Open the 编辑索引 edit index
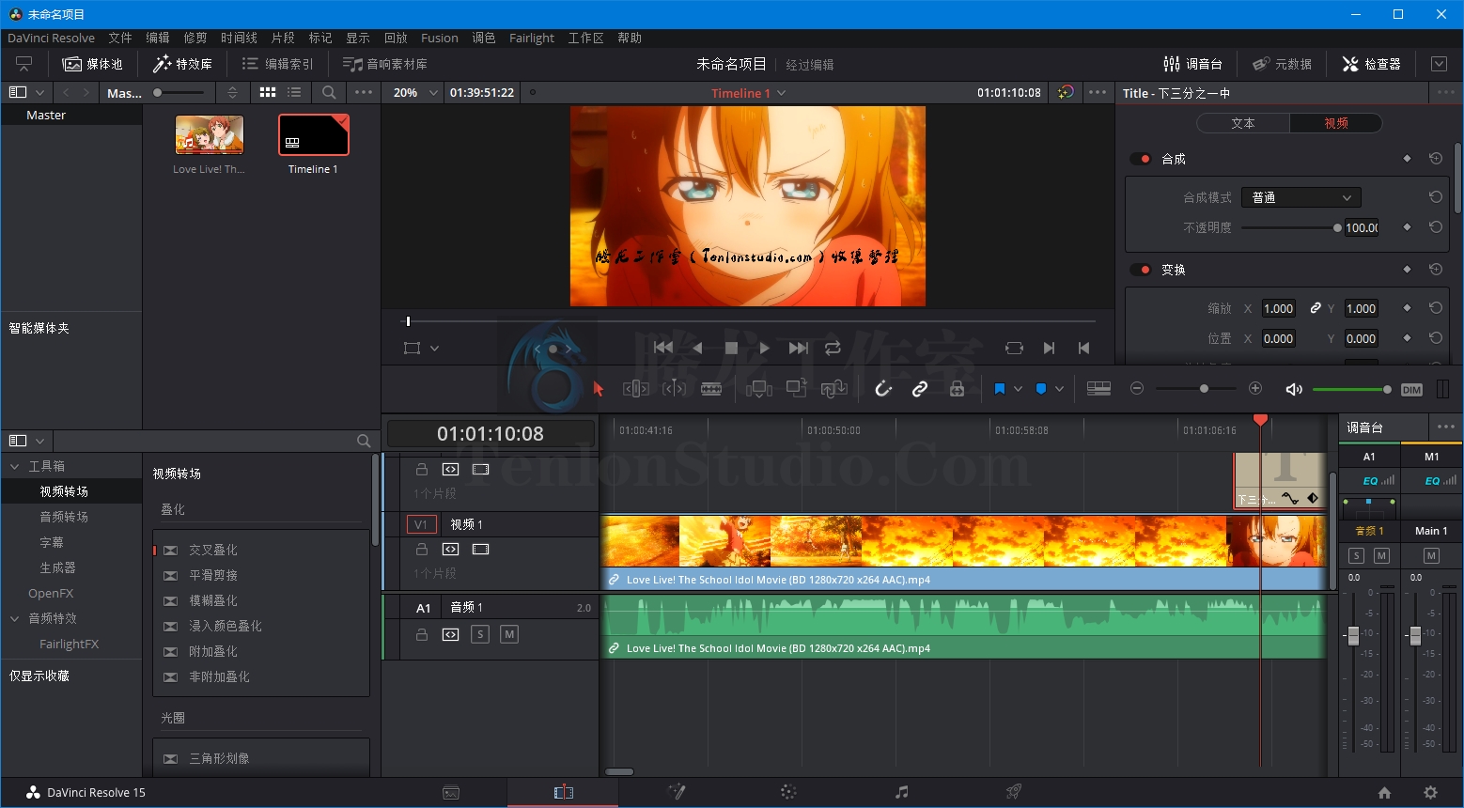This screenshot has width=1464, height=808. point(277,64)
